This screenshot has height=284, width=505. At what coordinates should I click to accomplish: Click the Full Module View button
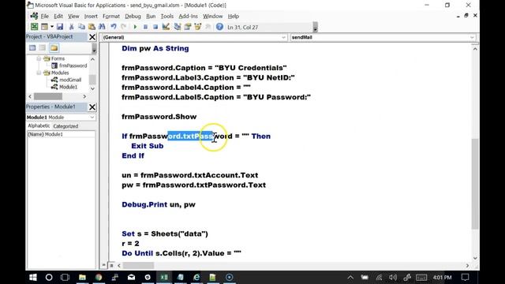[x=111, y=265]
